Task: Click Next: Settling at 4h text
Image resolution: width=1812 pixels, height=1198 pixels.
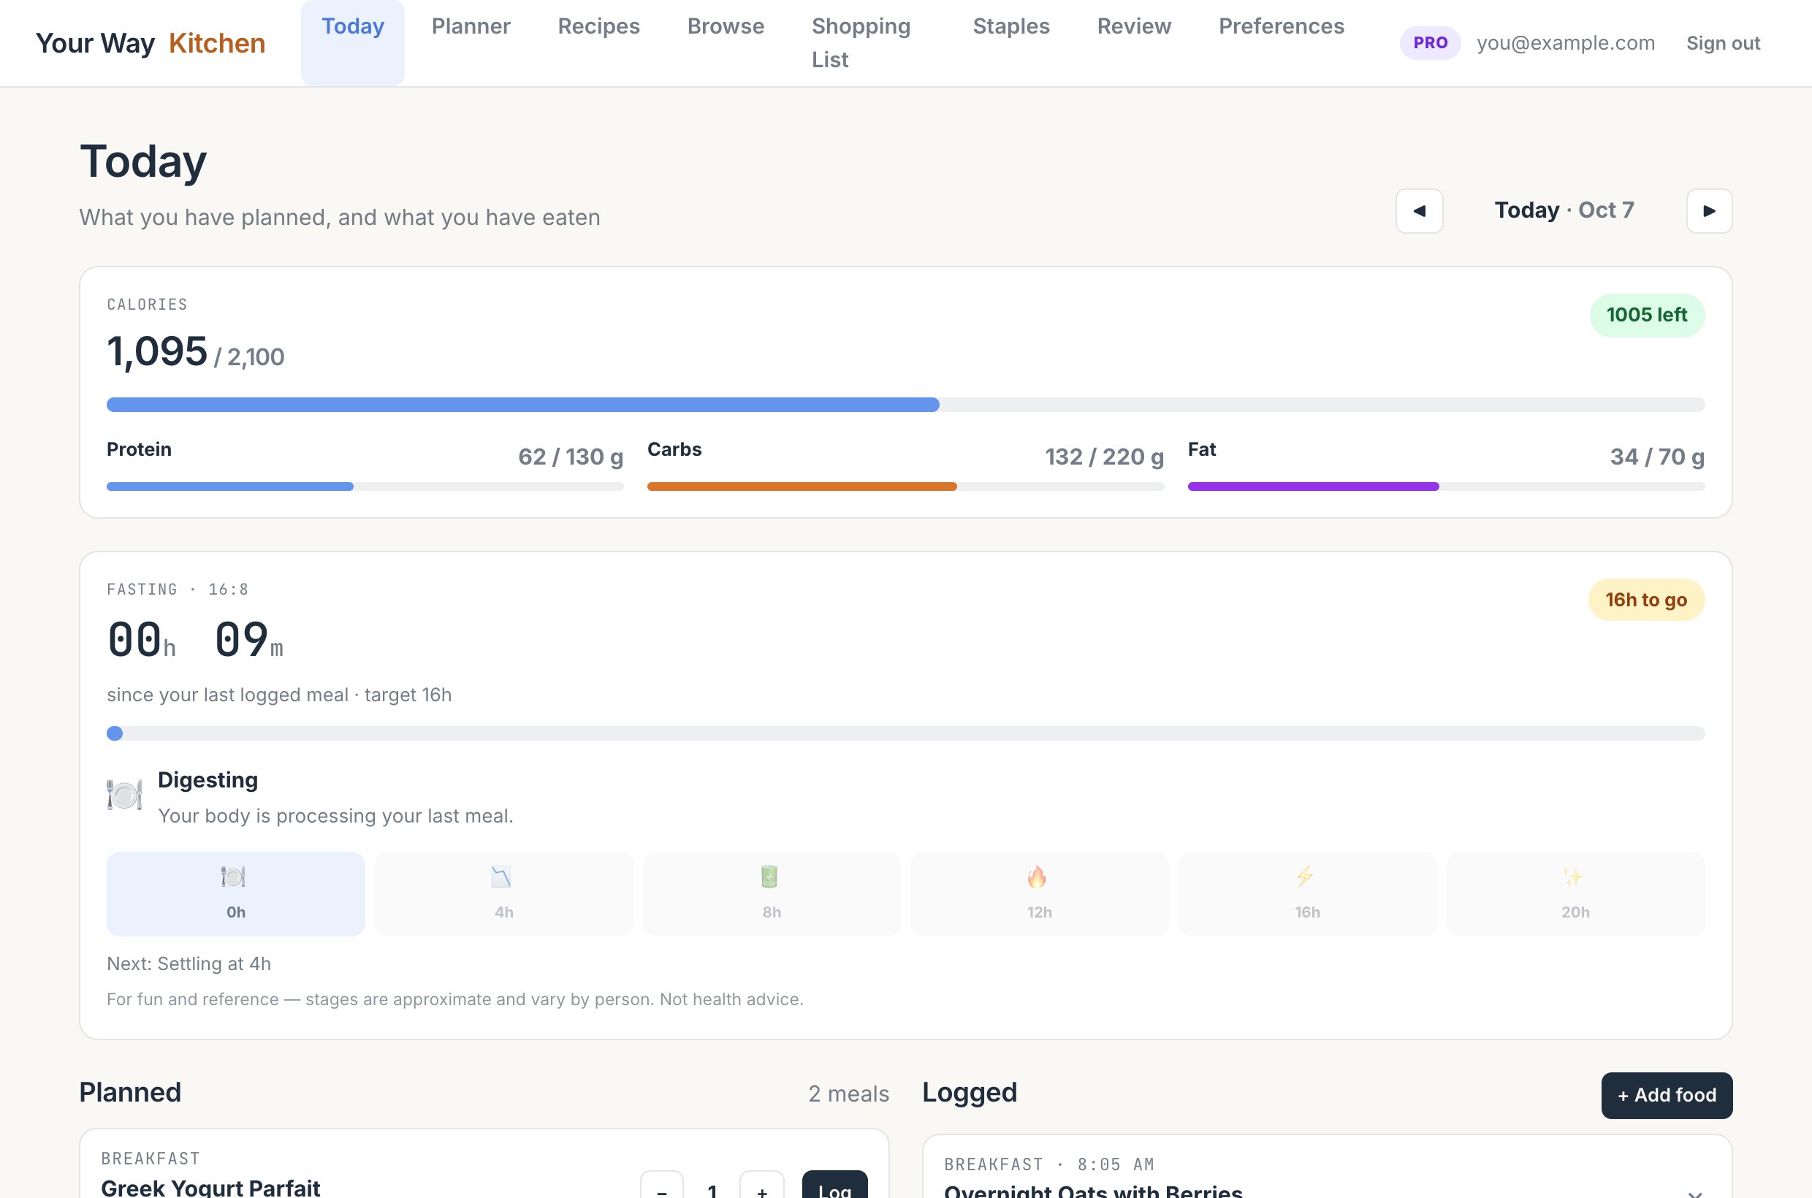Action: coord(189,964)
